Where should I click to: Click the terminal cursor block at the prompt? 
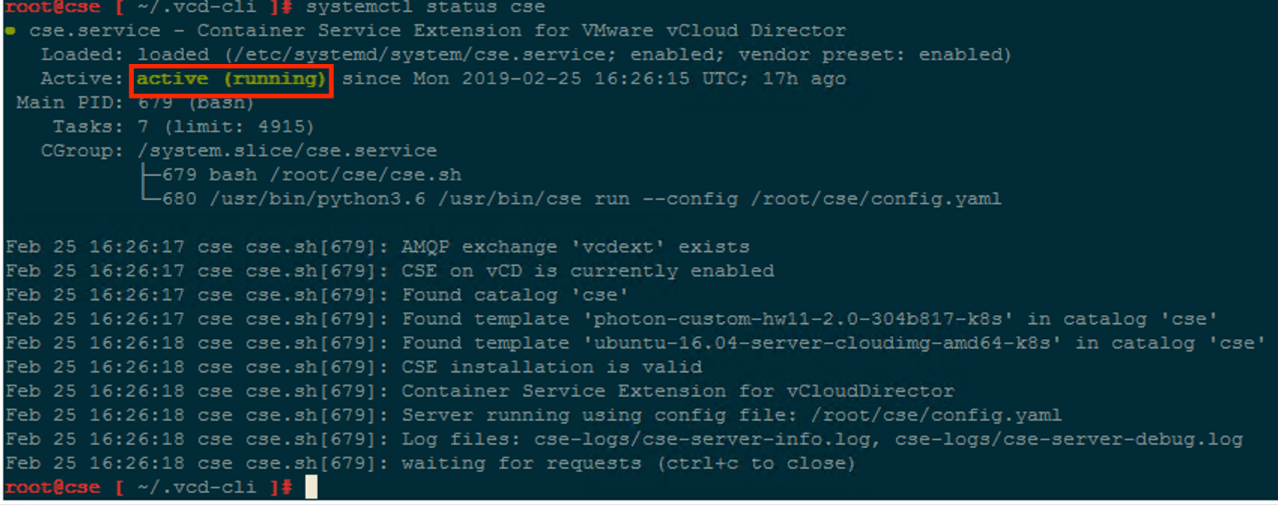[311, 487]
